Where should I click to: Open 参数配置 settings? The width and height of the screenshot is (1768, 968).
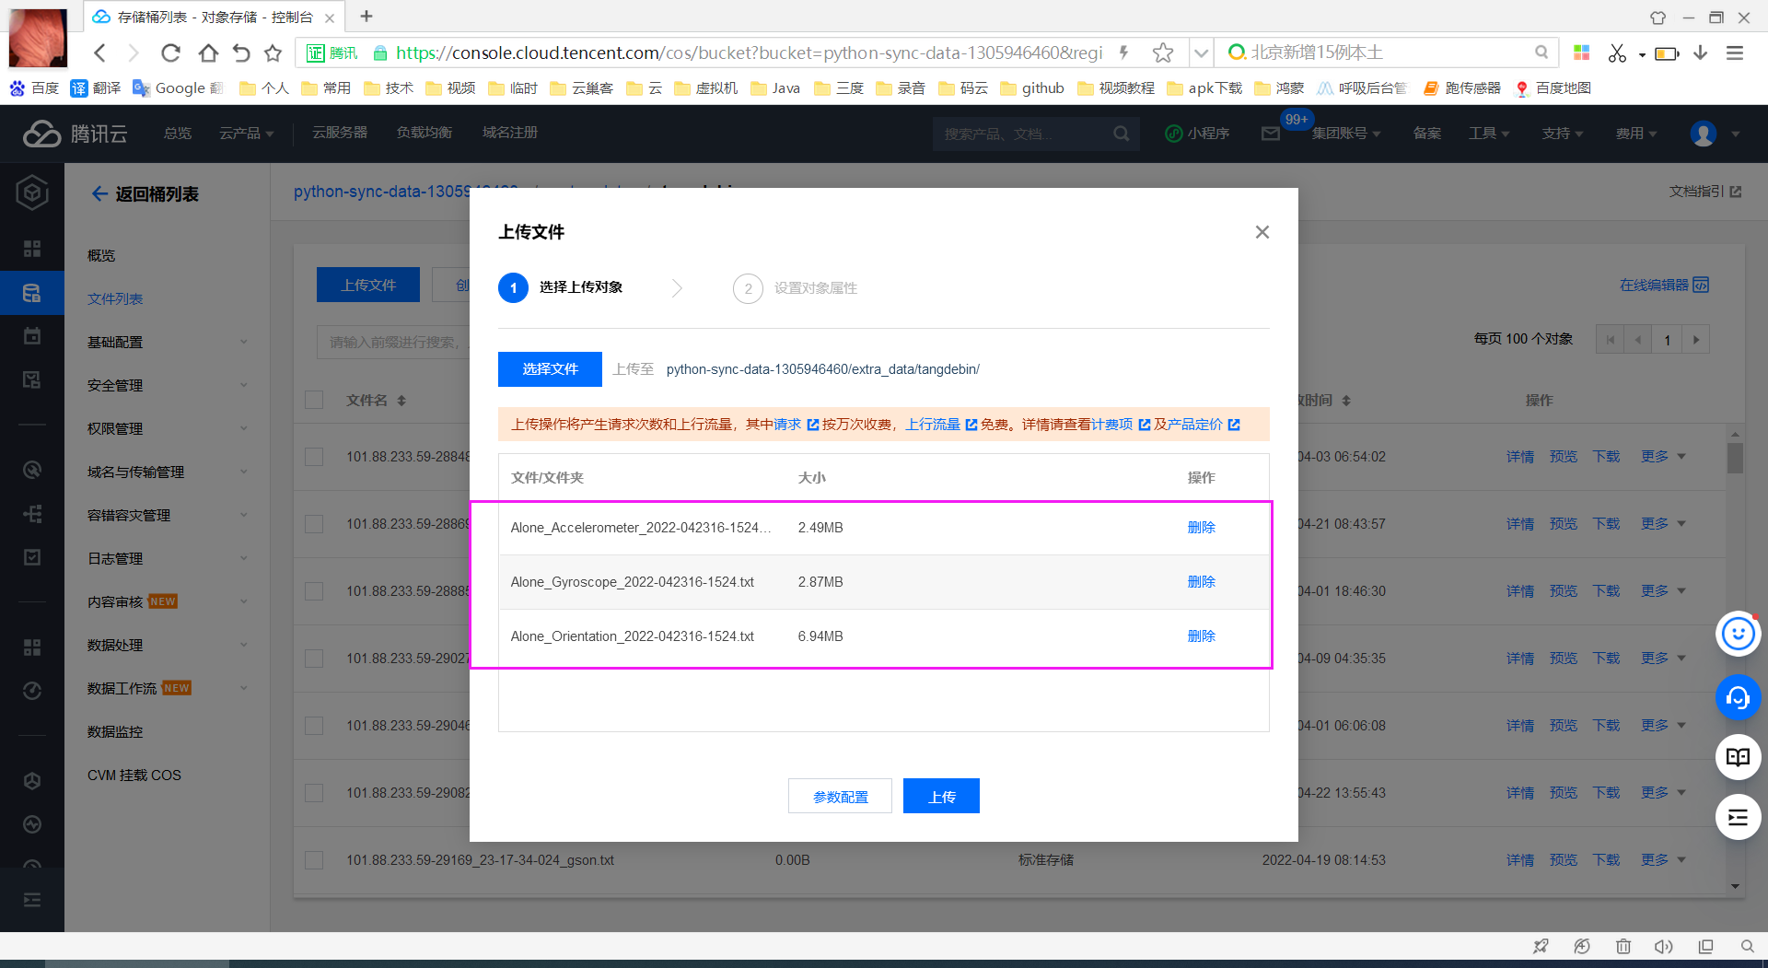tap(840, 797)
